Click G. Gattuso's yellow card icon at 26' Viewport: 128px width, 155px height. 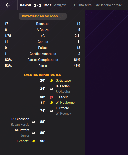click(52, 81)
